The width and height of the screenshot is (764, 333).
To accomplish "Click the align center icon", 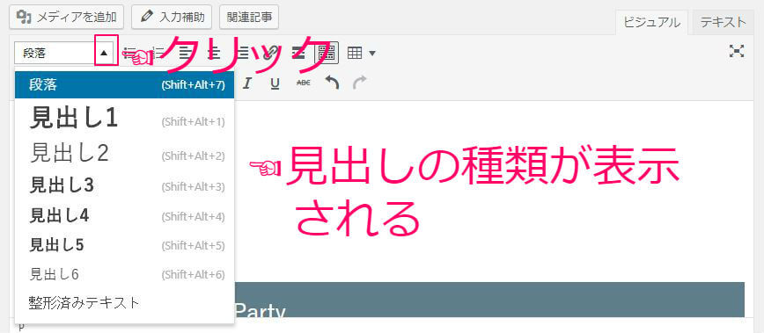I will 213,54.
